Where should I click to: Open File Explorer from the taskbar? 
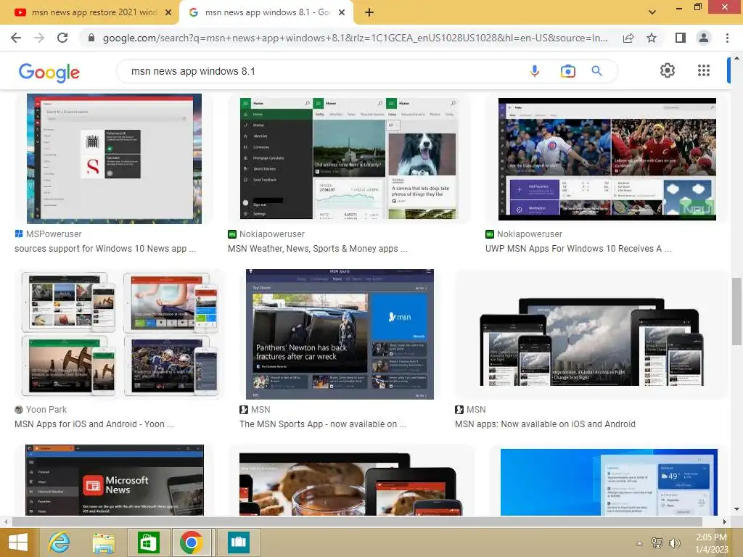[104, 542]
